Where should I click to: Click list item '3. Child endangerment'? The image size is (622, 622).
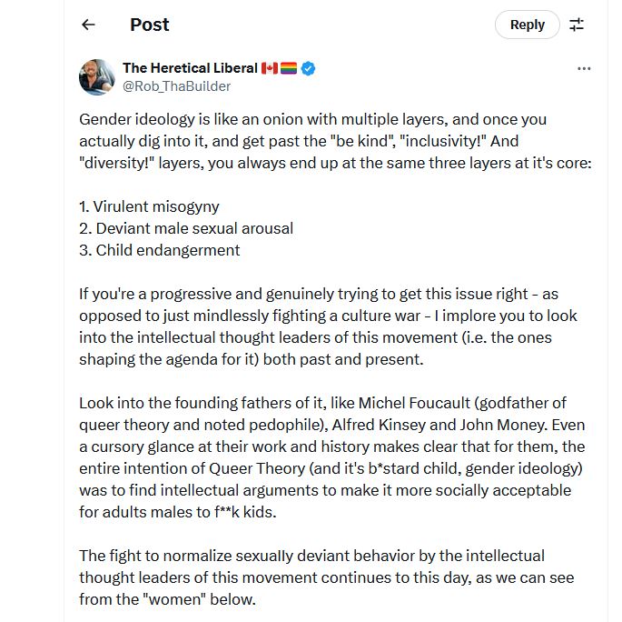(160, 250)
